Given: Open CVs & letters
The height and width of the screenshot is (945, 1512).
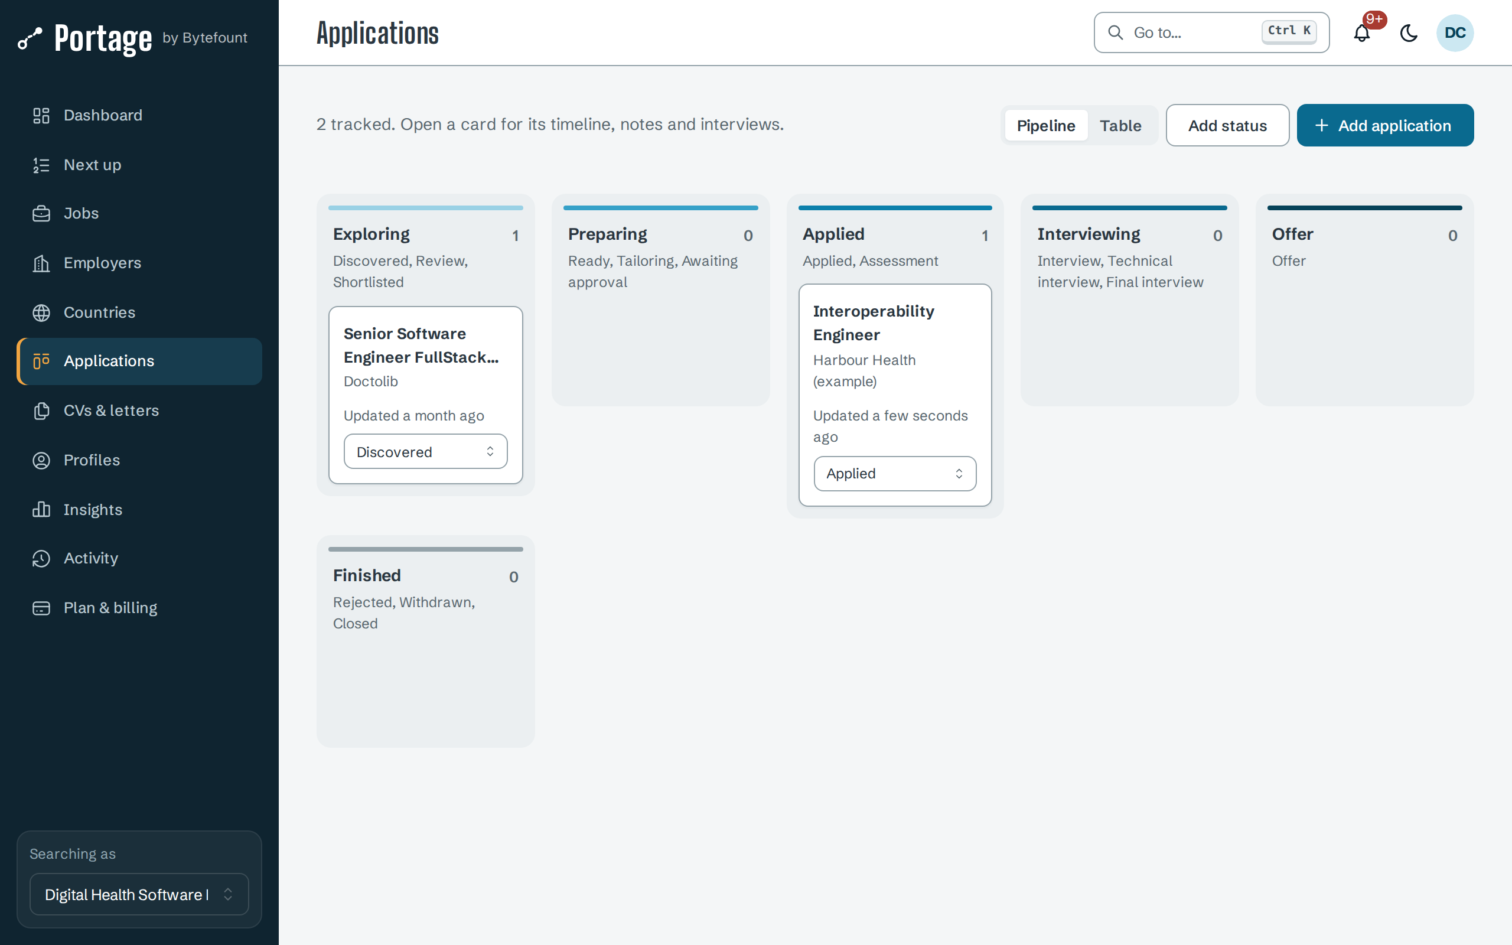Looking at the screenshot, I should click(139, 410).
